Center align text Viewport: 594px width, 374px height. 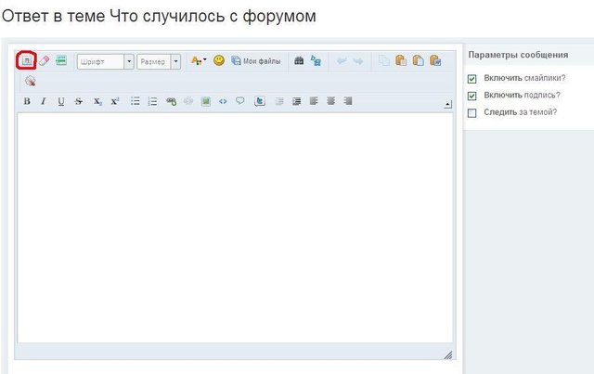pos(330,101)
